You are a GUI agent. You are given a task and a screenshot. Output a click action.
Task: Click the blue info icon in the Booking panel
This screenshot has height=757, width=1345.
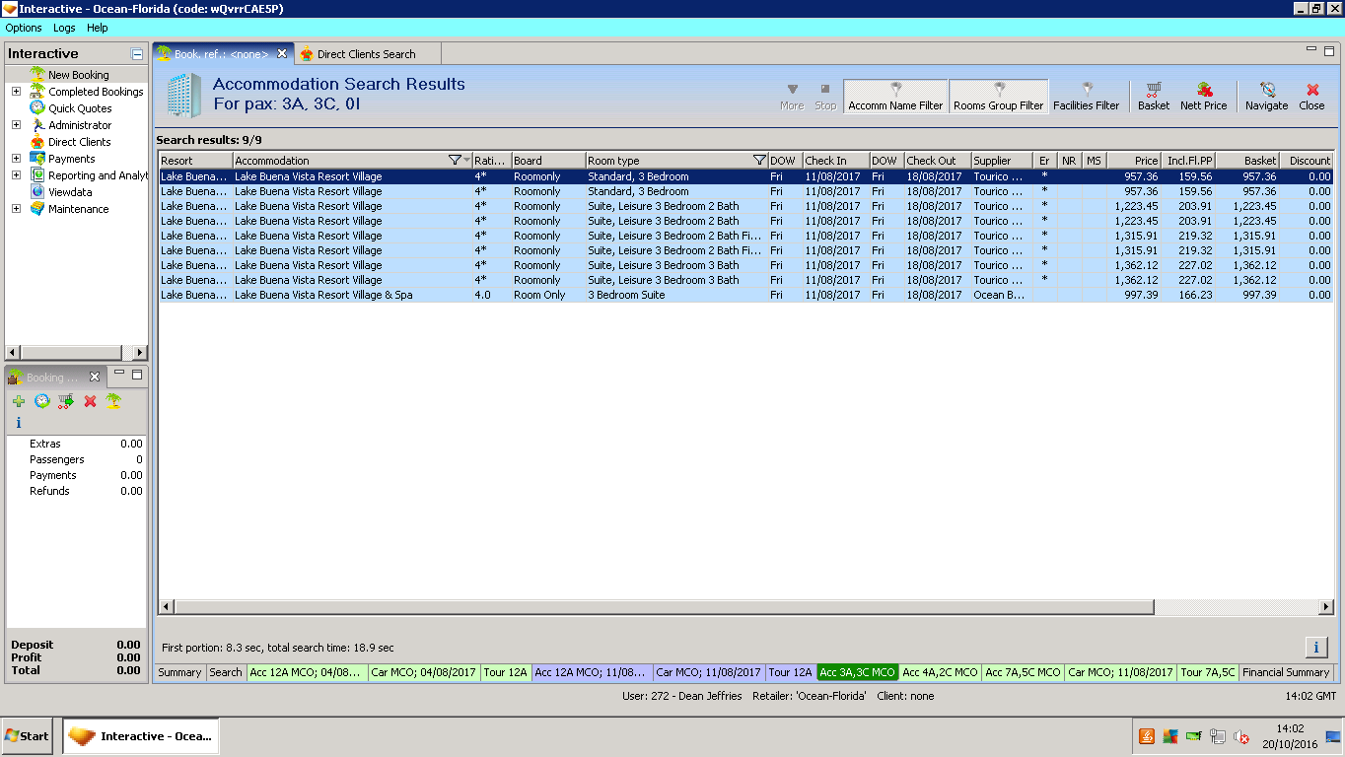18,423
